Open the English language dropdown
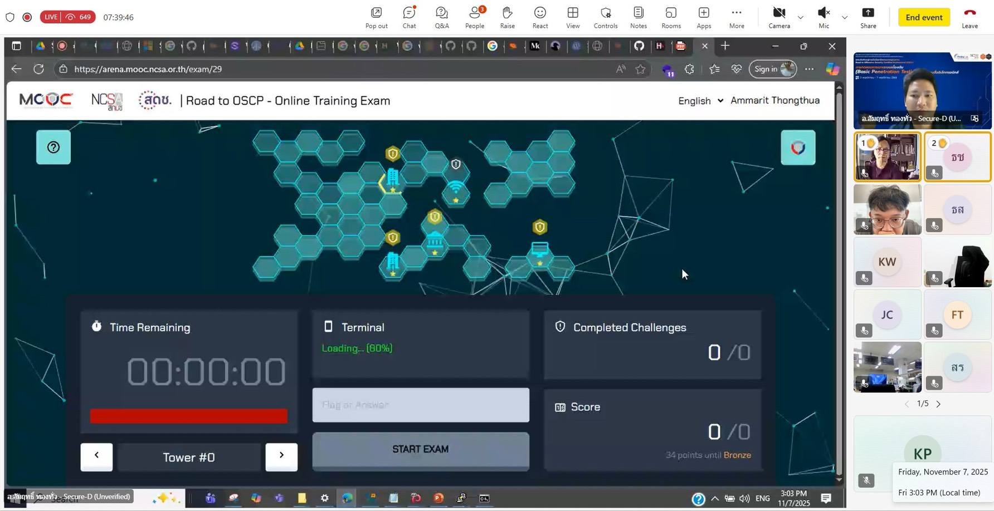 click(x=700, y=101)
